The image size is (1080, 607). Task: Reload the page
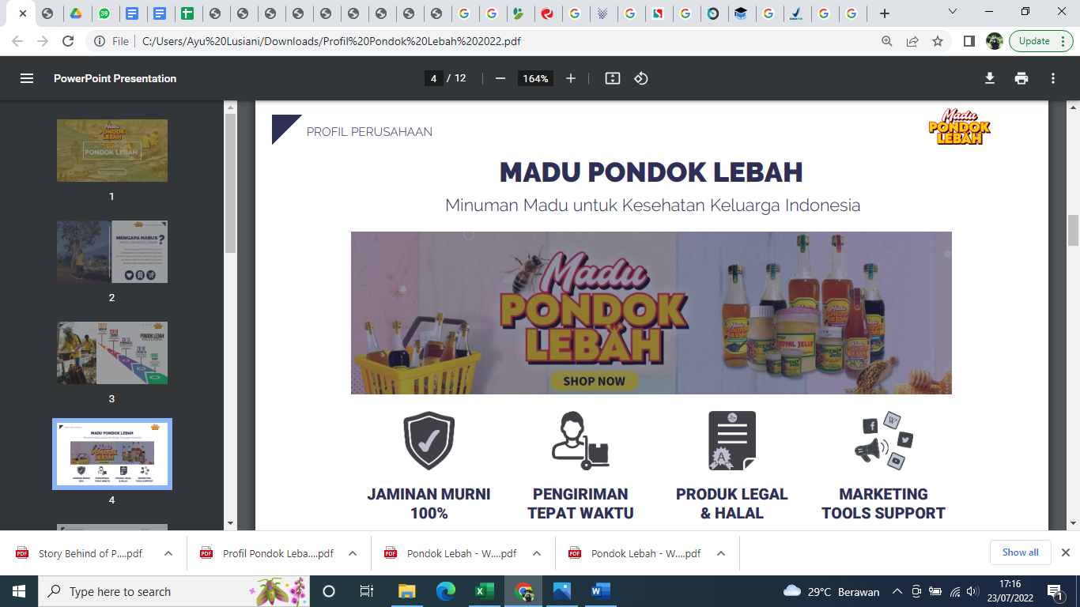(x=68, y=41)
